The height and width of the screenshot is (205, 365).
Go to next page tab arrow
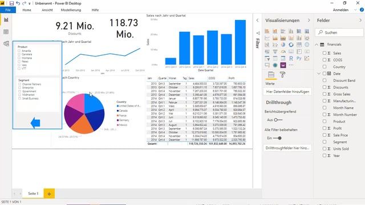coord(21,194)
